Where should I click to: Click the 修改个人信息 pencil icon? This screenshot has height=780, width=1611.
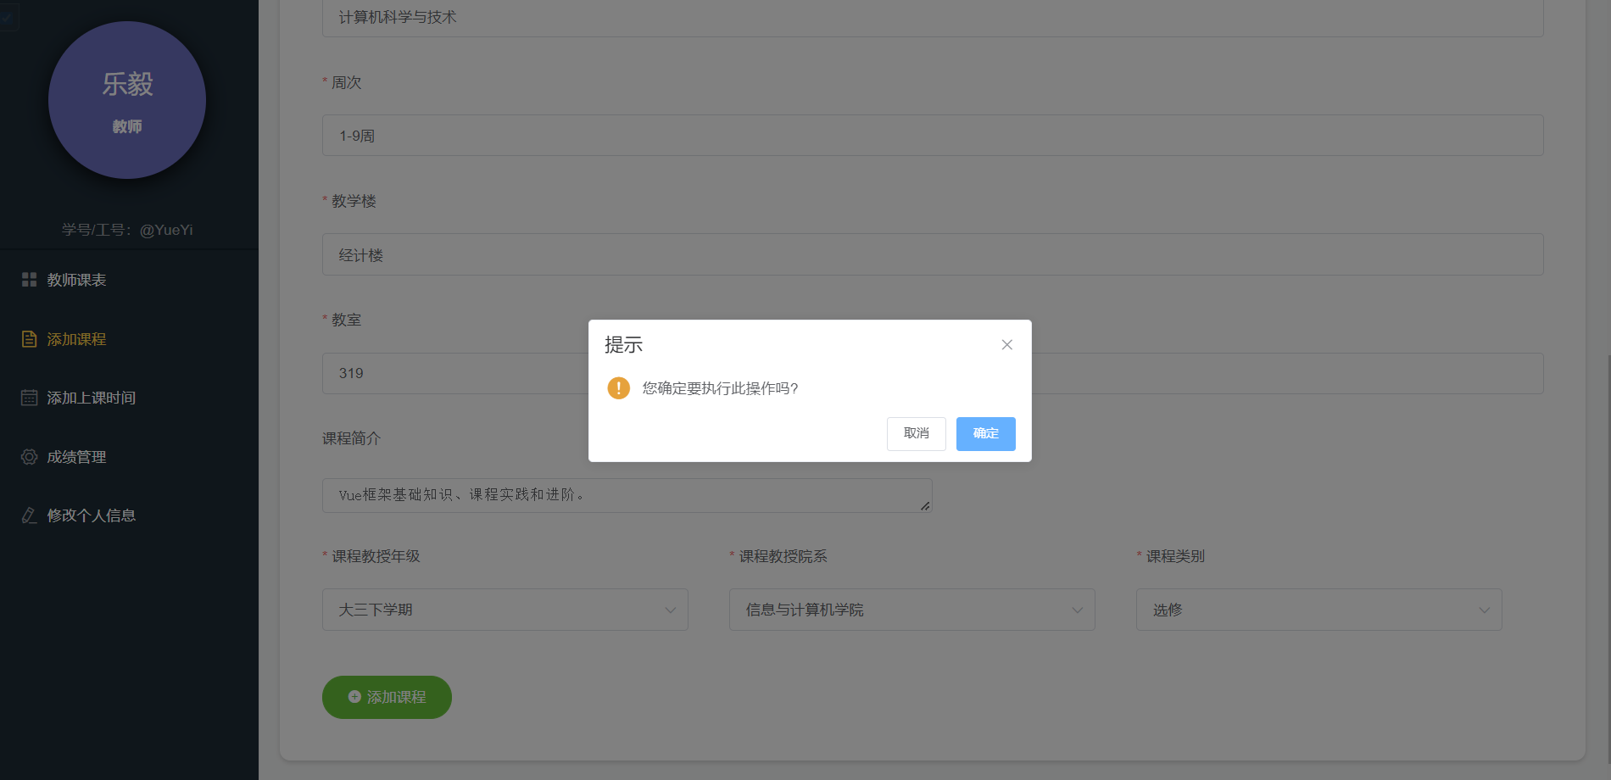(x=29, y=515)
